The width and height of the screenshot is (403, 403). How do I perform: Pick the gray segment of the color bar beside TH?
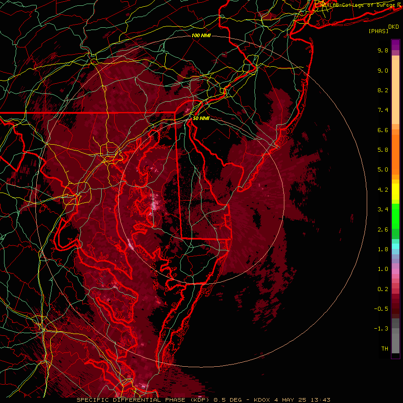click(x=395, y=343)
